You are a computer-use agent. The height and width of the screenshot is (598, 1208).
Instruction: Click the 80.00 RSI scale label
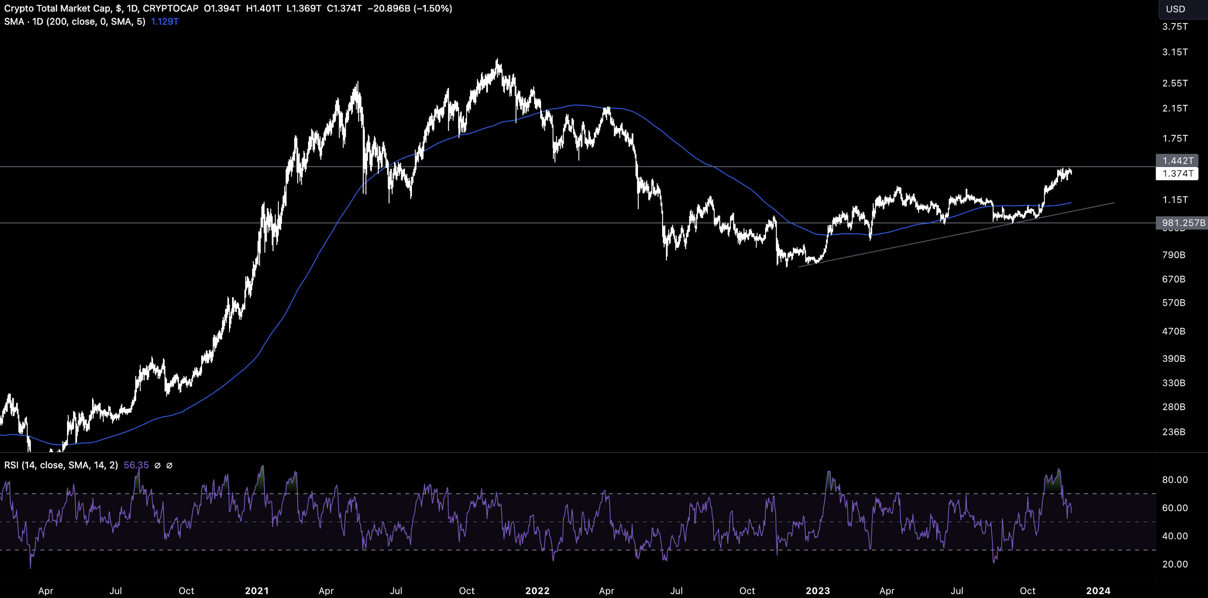1175,479
